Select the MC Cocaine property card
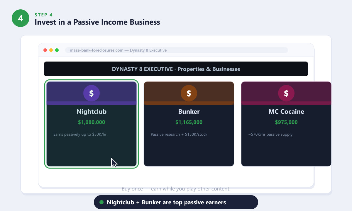 point(286,124)
